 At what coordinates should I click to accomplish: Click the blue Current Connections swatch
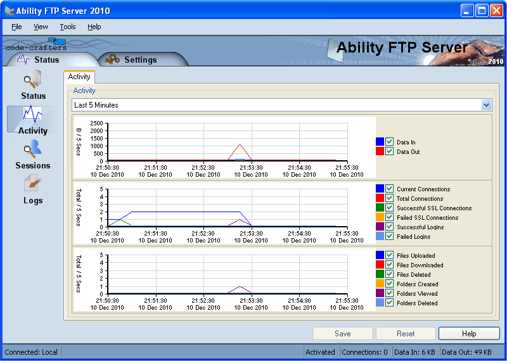point(380,189)
